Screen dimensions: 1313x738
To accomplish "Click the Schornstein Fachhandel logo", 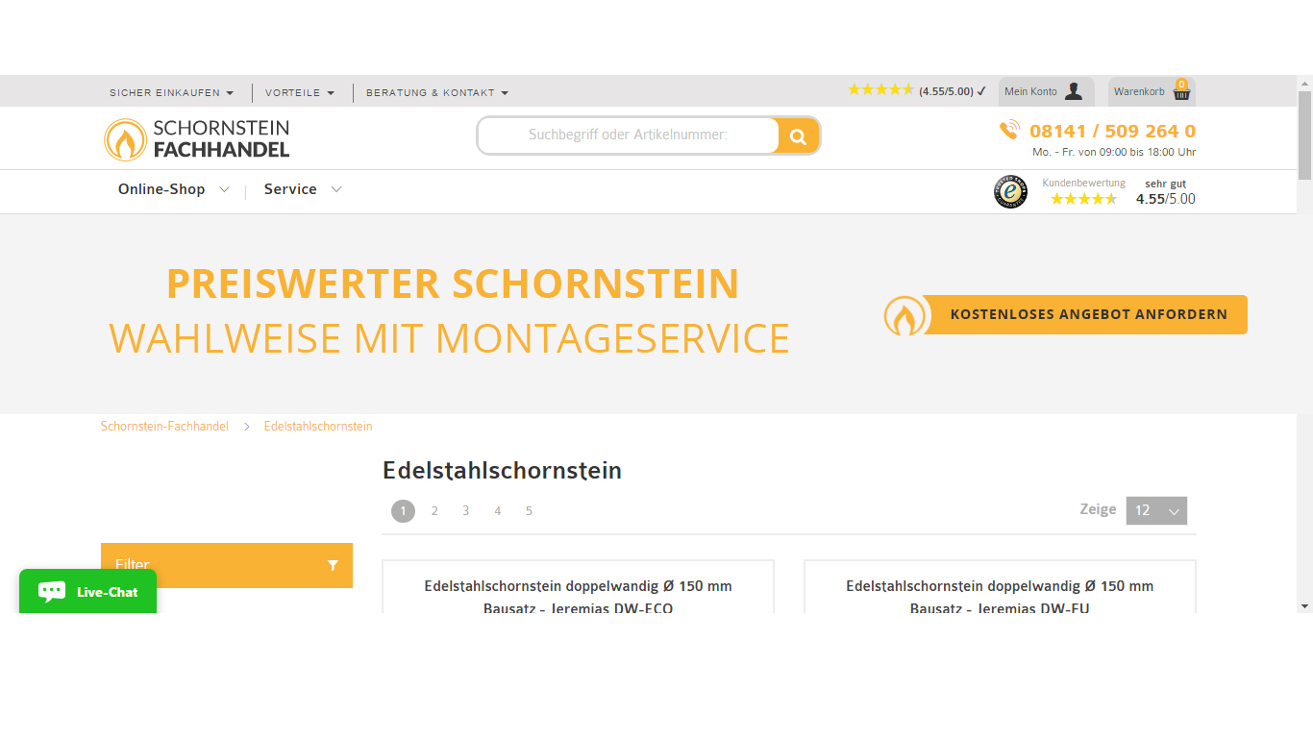I will (196, 137).
